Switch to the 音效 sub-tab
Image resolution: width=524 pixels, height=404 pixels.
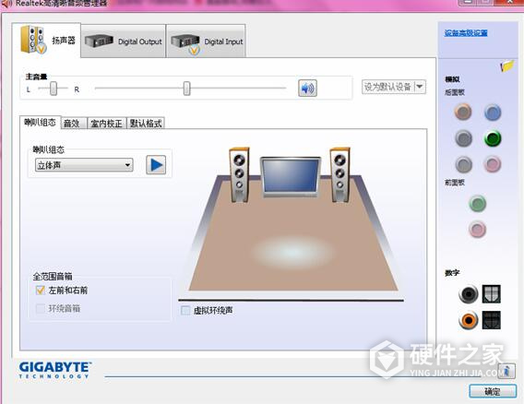74,124
